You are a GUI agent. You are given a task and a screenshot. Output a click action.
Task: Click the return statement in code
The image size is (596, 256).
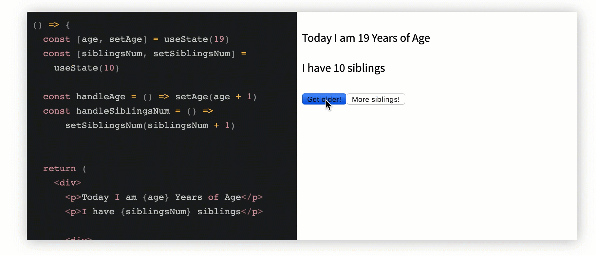(x=65, y=168)
